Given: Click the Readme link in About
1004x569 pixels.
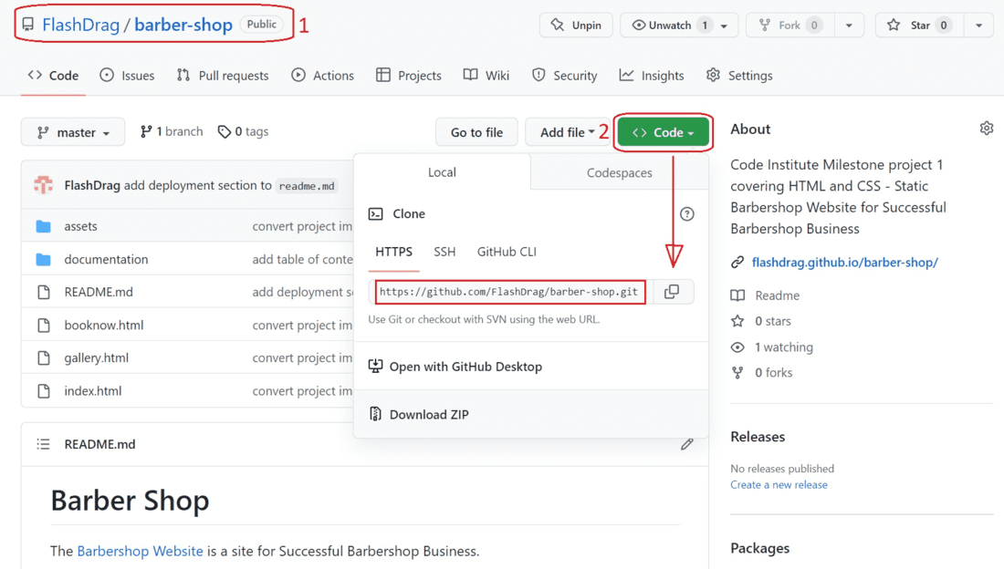Looking at the screenshot, I should tap(765, 295).
